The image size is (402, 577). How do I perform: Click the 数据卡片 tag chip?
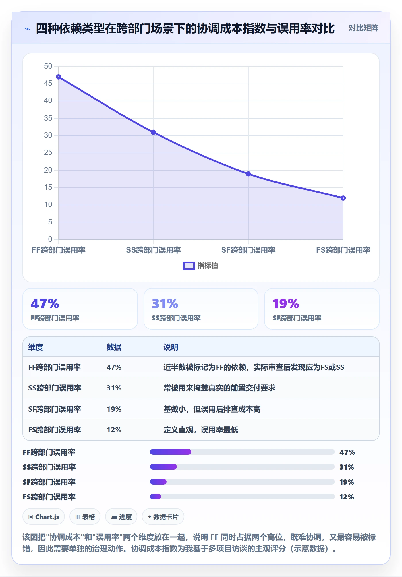pyautogui.click(x=163, y=517)
